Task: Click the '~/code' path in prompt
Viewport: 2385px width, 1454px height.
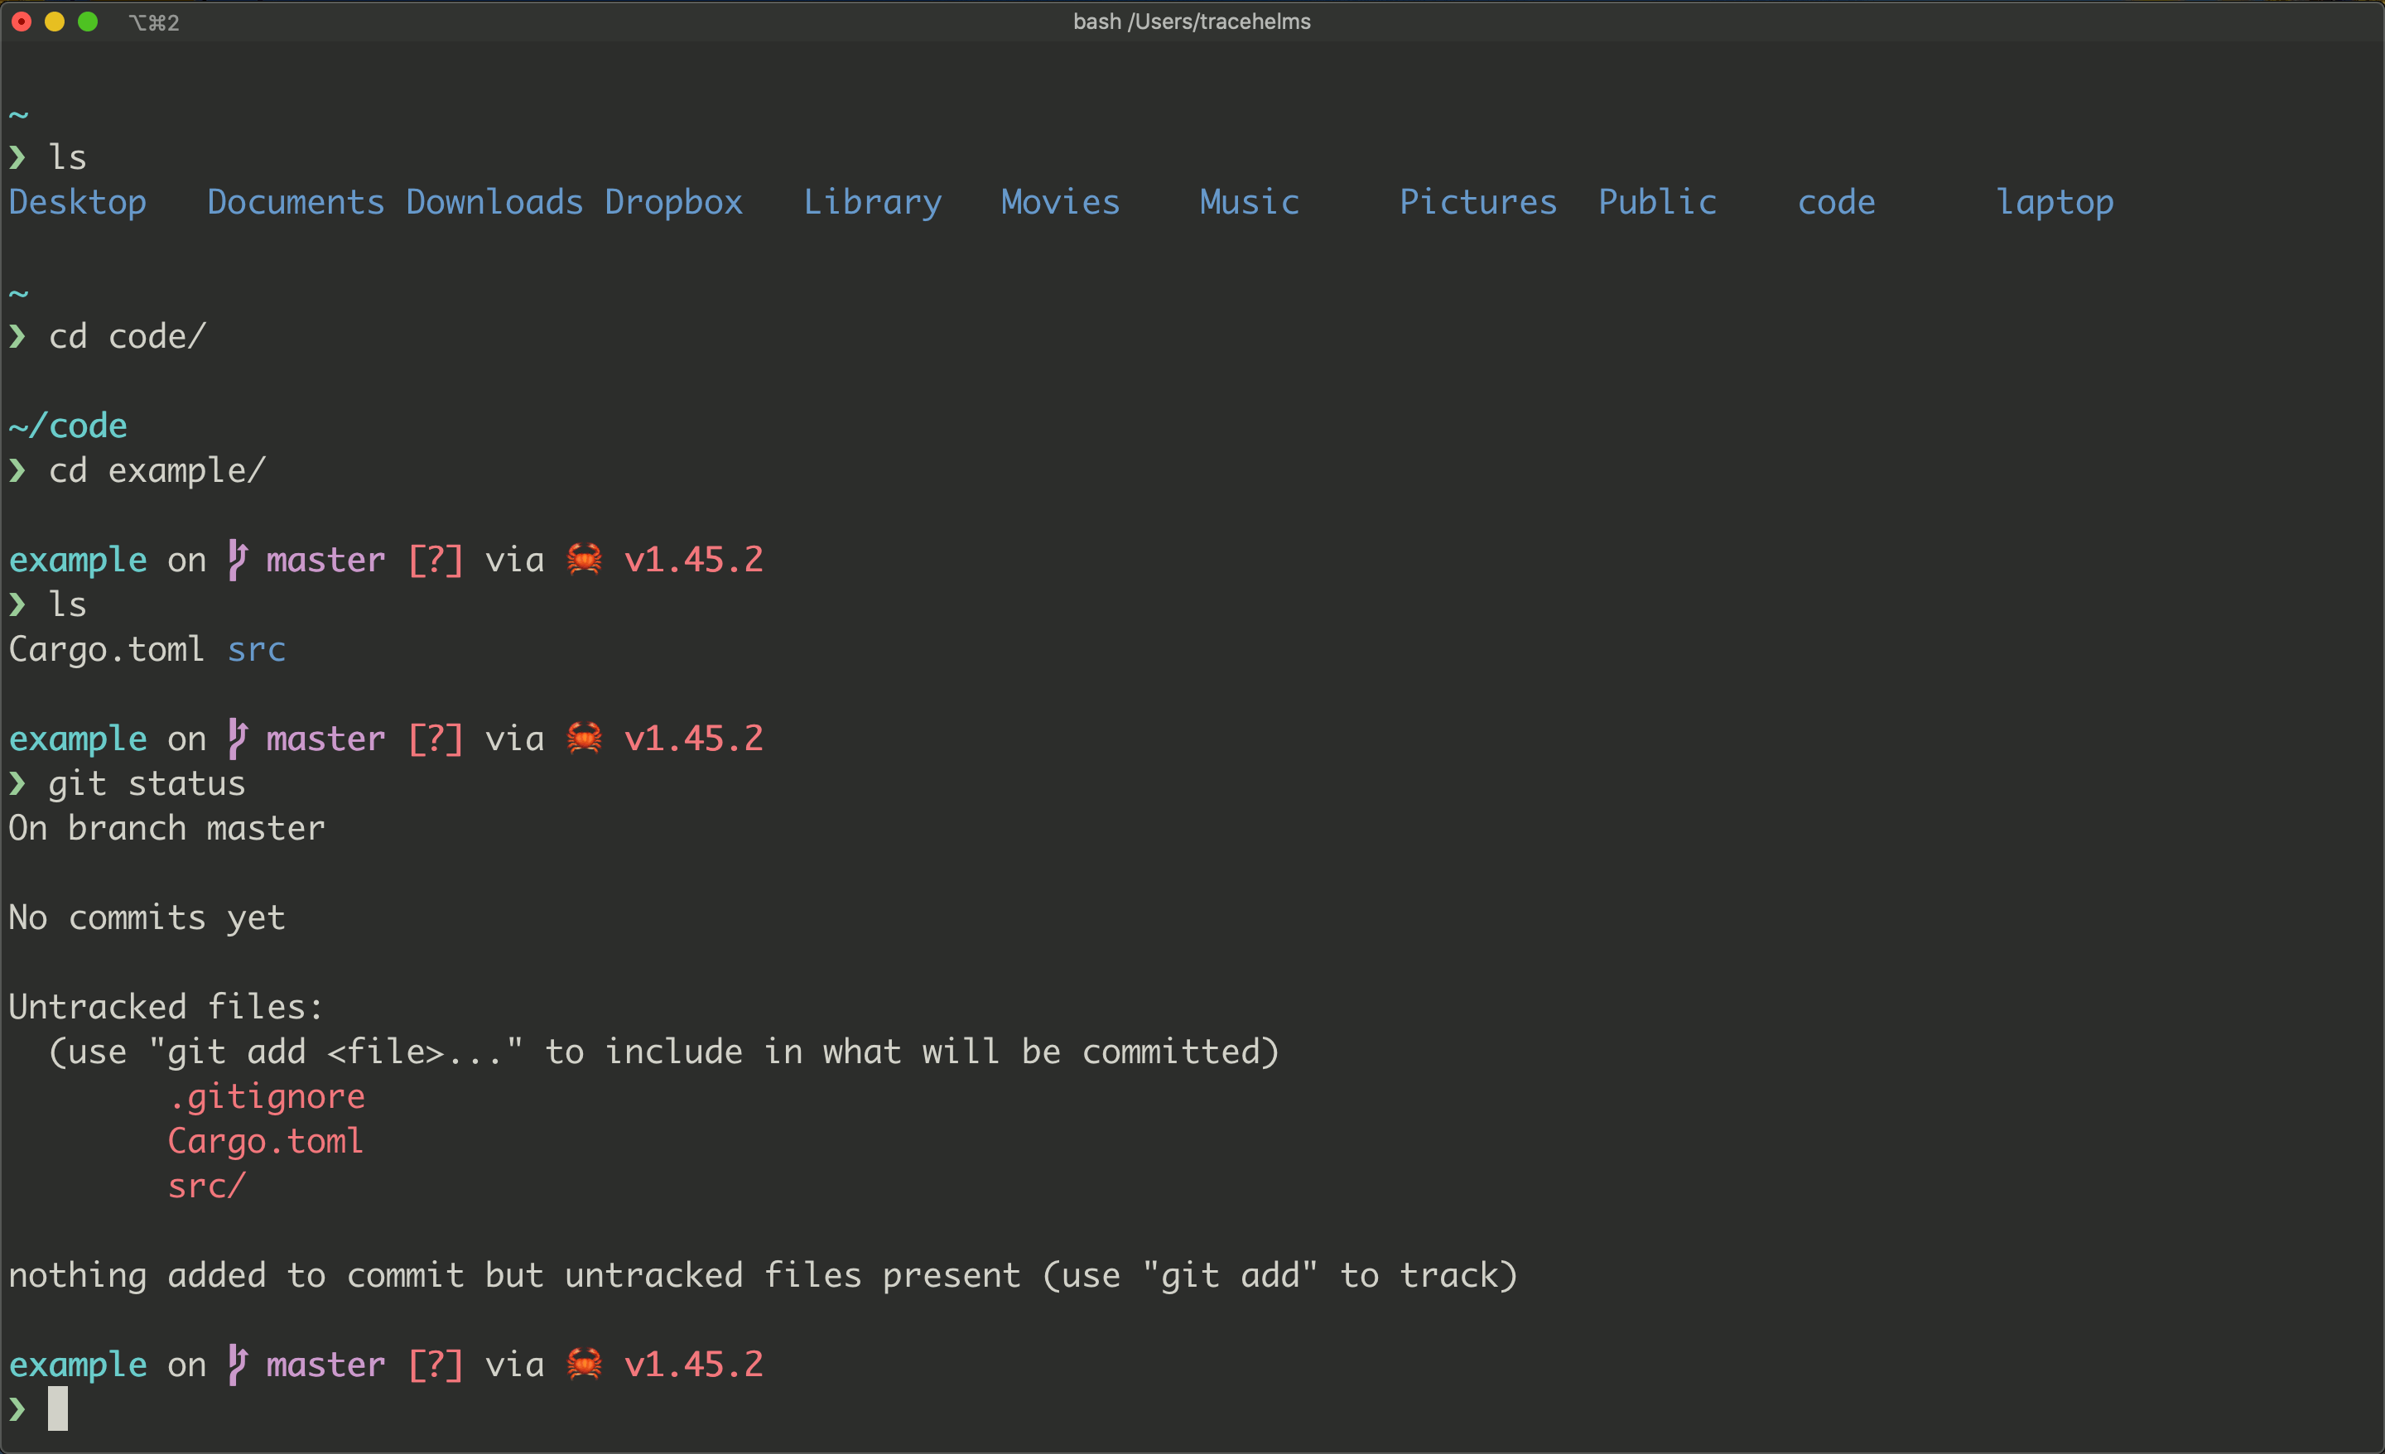Action: pos(68,425)
